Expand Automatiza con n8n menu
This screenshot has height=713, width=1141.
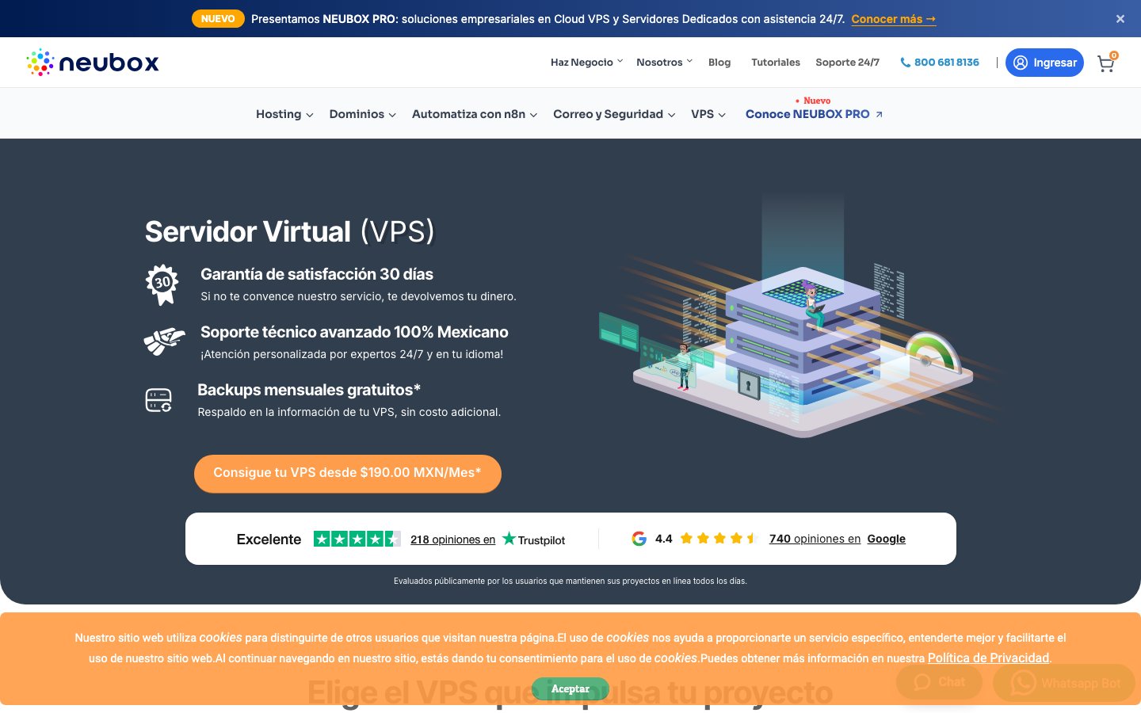(x=475, y=114)
